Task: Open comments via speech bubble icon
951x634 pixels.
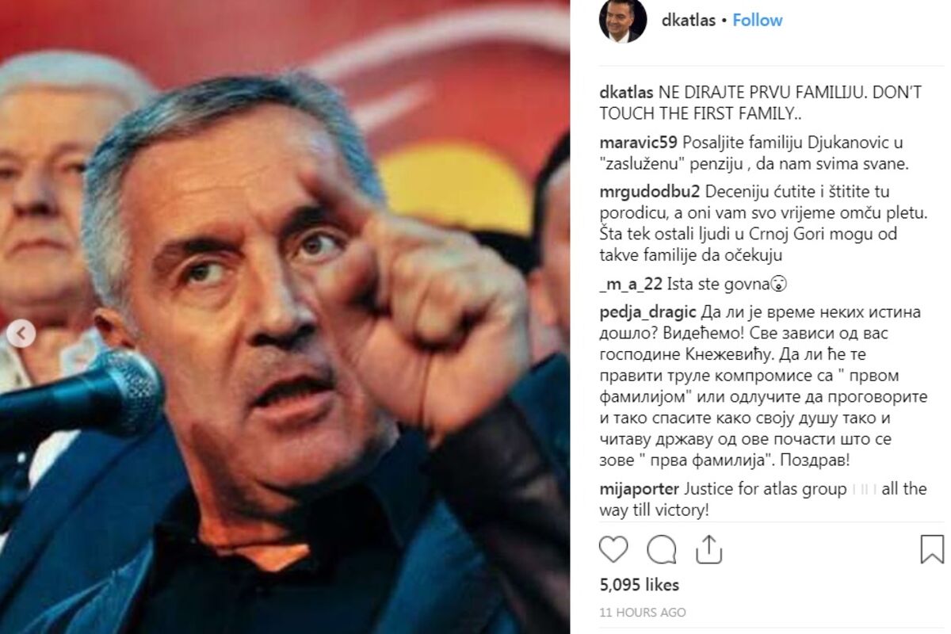Action: click(x=661, y=549)
